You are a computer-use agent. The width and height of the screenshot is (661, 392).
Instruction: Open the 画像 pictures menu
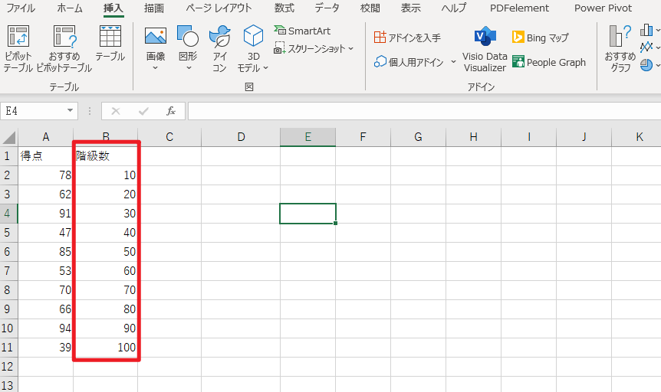(155, 48)
